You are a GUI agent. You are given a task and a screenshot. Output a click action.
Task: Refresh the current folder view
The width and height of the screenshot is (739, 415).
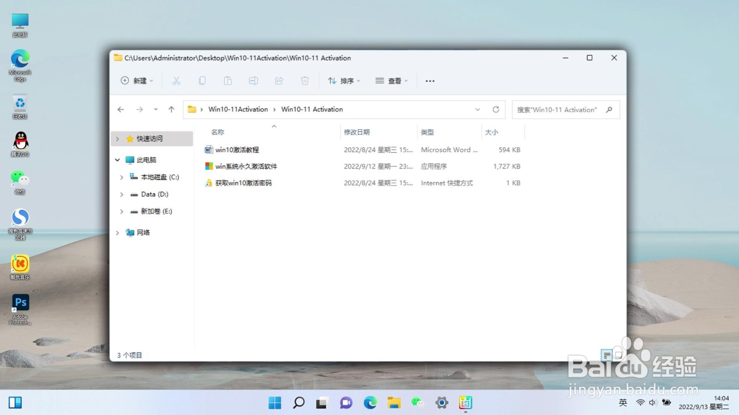(x=496, y=109)
